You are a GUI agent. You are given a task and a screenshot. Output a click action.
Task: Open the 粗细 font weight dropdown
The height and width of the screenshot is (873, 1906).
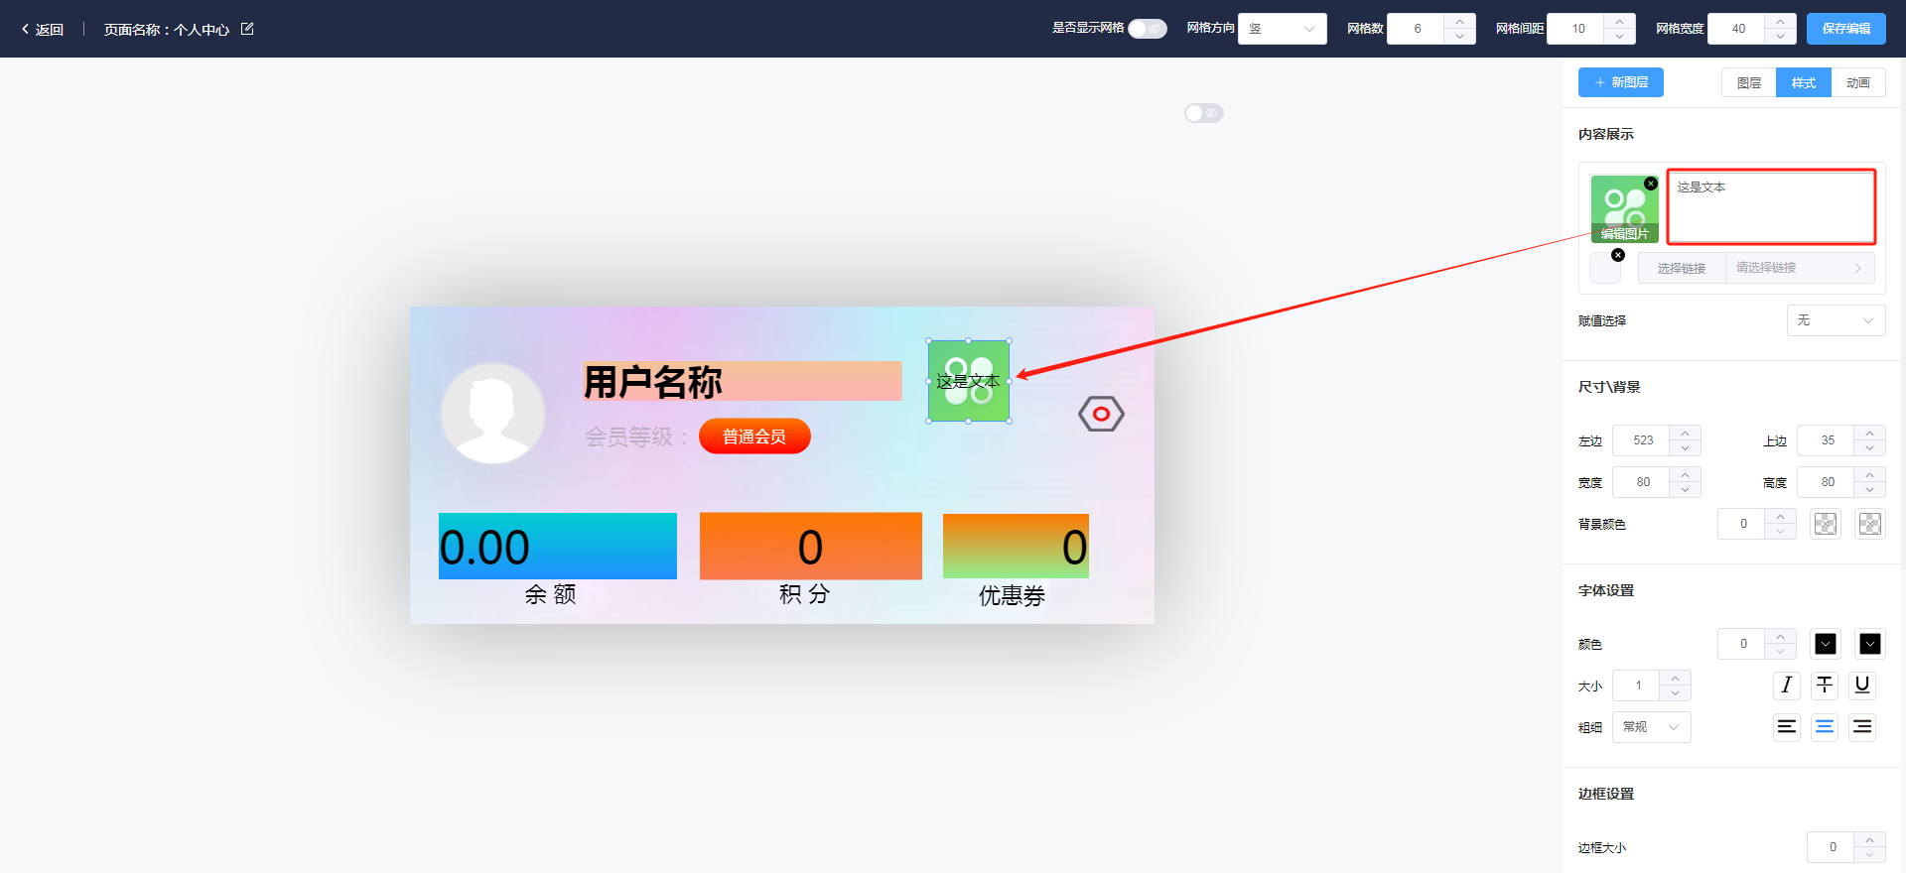[x=1651, y=727]
